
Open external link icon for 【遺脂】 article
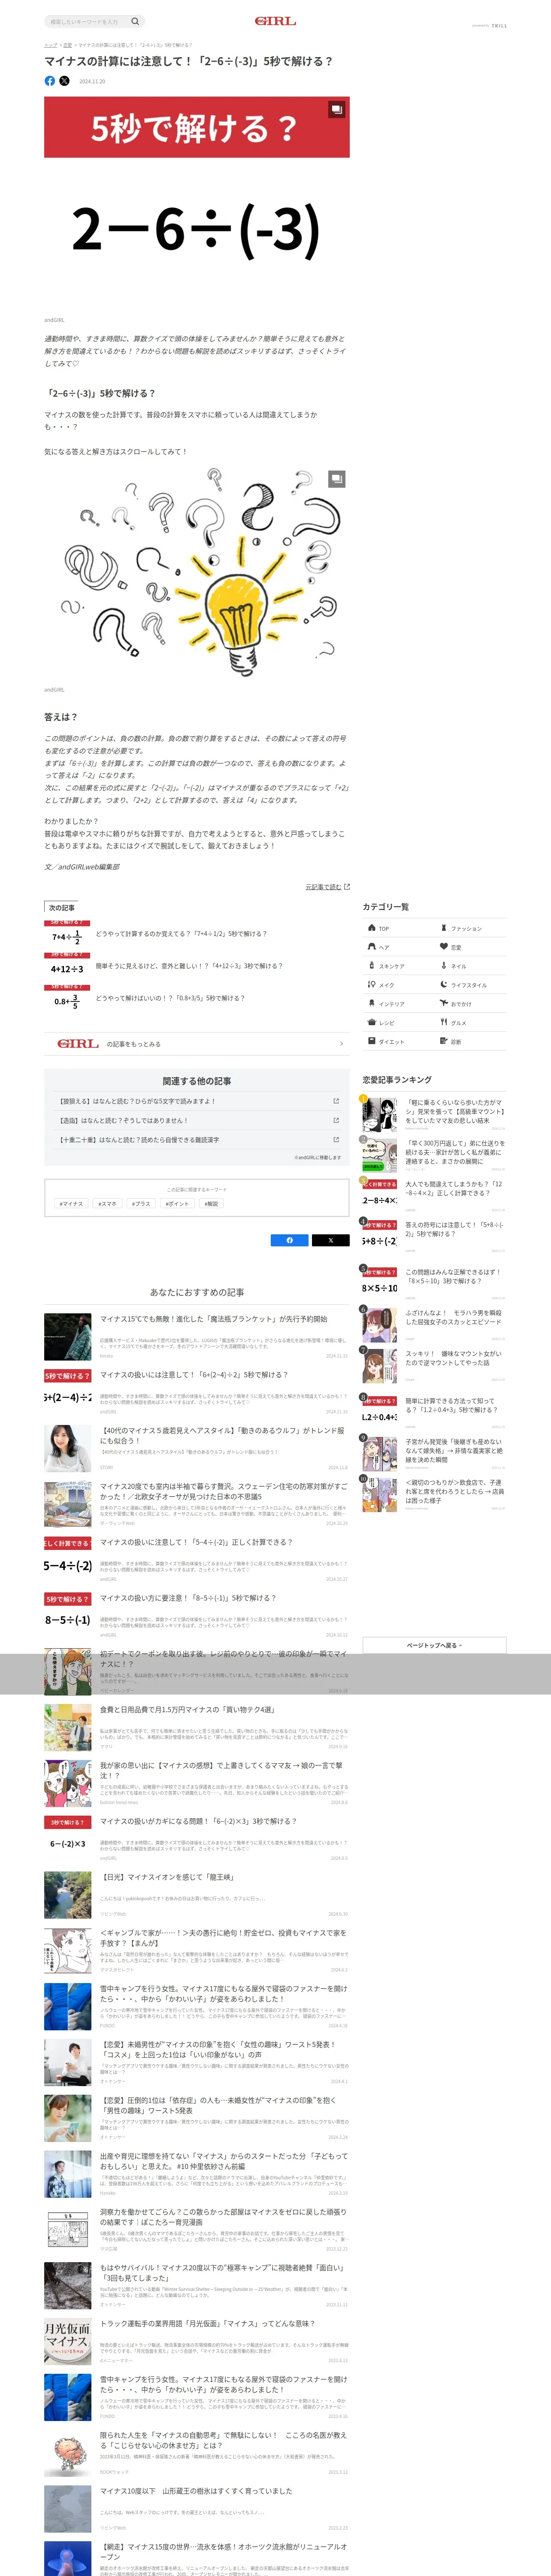click(335, 1120)
